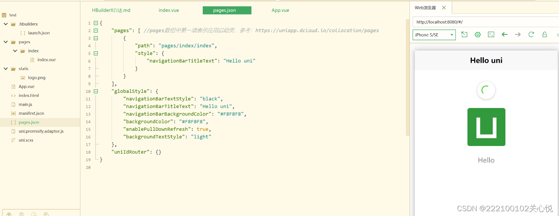The width and height of the screenshot is (559, 216).
Task: Click the logo.png image file icon
Action: [23, 78]
